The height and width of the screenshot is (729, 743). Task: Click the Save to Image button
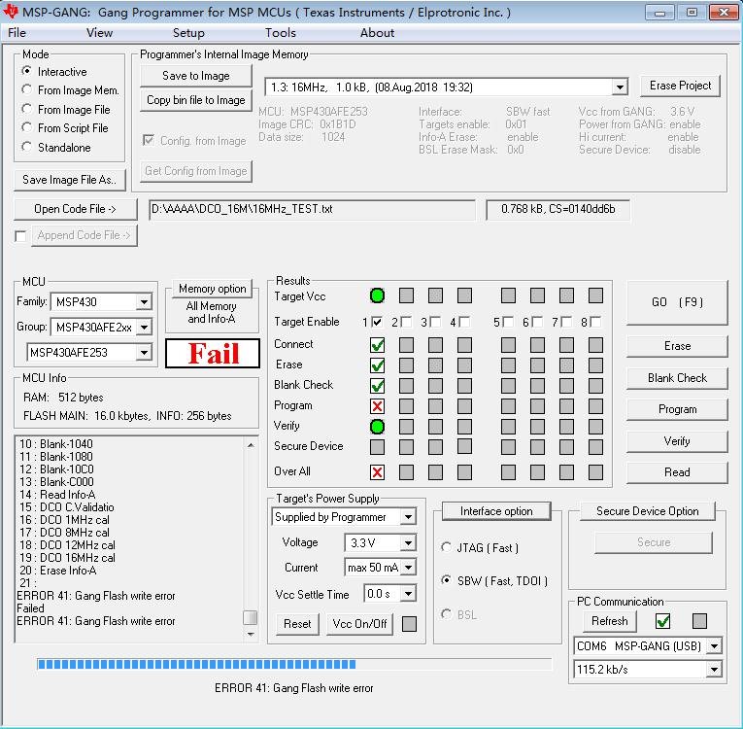195,76
